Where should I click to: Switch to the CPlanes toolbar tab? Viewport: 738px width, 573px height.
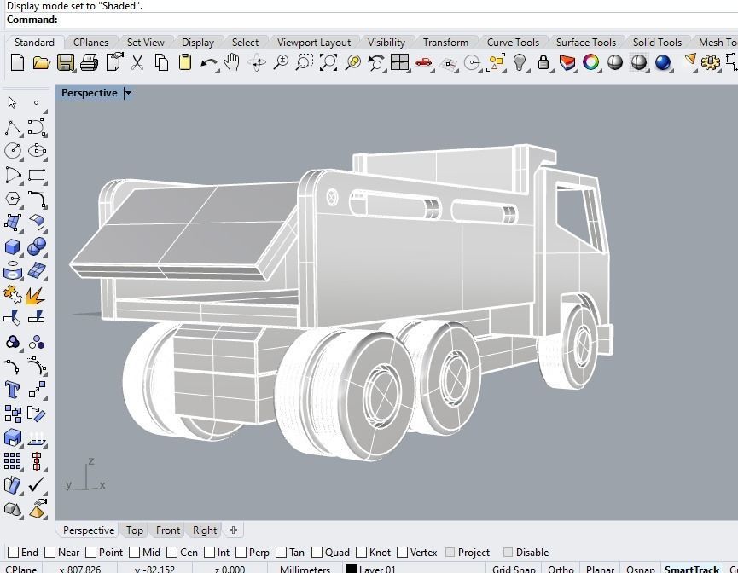(90, 43)
